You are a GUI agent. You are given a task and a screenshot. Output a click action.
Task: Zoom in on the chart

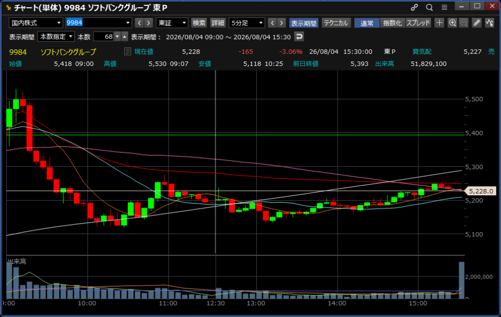453,22
